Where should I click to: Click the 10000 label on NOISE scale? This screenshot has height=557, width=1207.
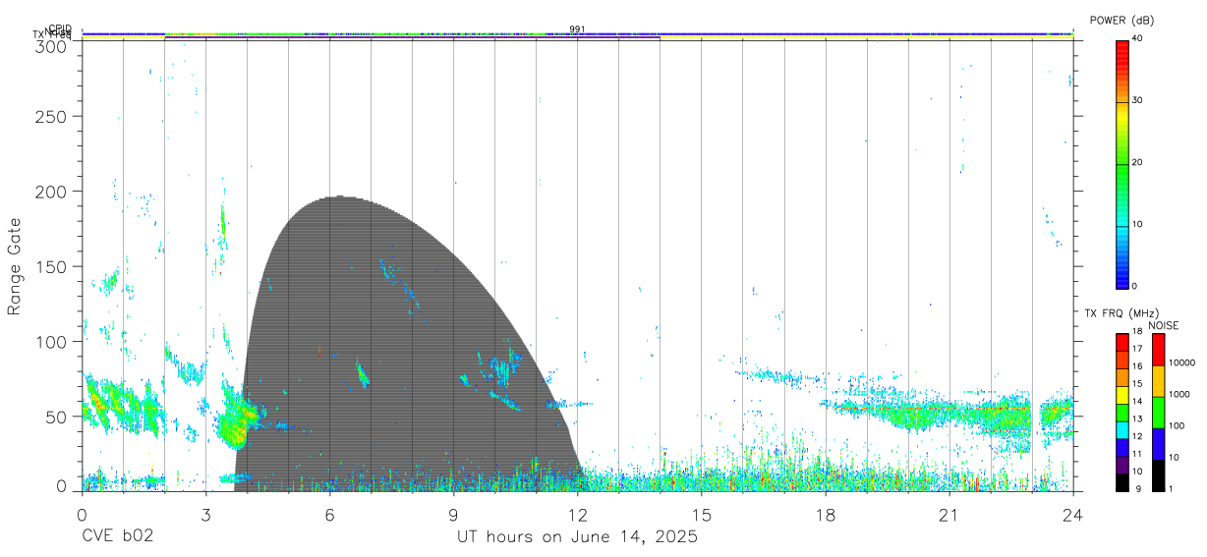pos(1181,363)
